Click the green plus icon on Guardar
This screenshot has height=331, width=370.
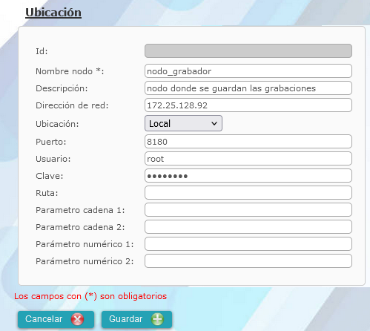click(x=158, y=319)
